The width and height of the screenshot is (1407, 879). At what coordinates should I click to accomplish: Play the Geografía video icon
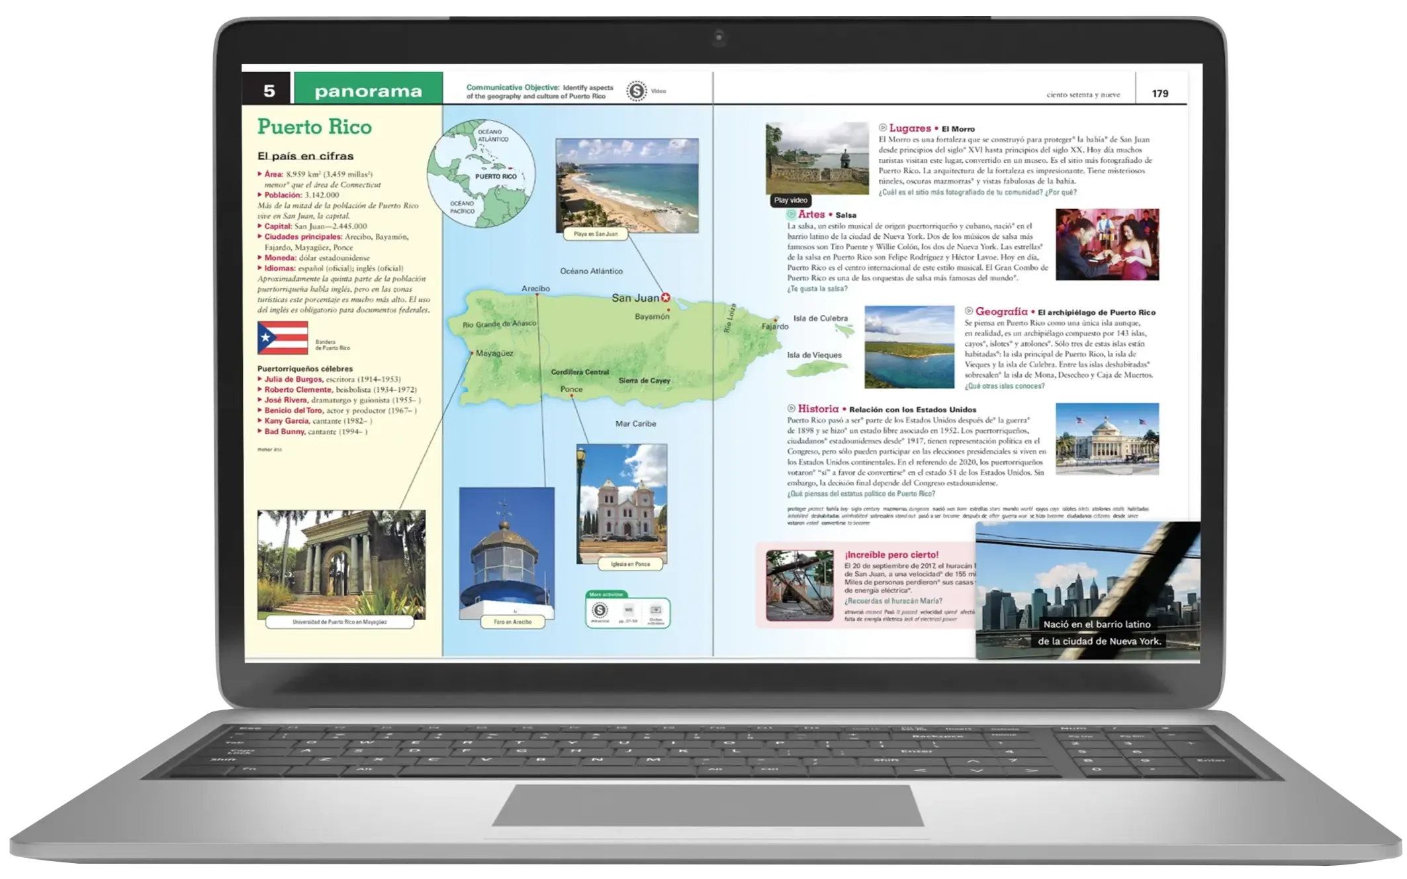[x=968, y=311]
